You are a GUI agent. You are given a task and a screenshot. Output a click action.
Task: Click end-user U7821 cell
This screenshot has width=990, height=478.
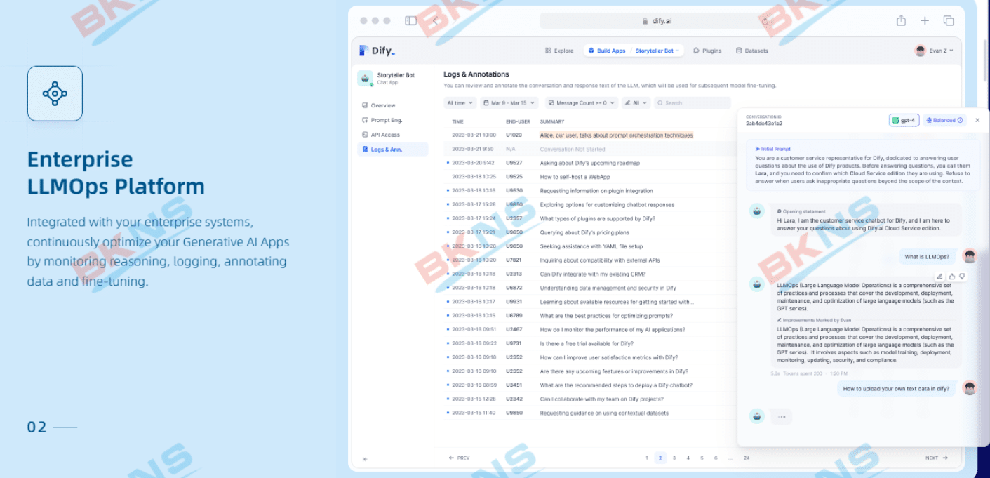click(514, 260)
